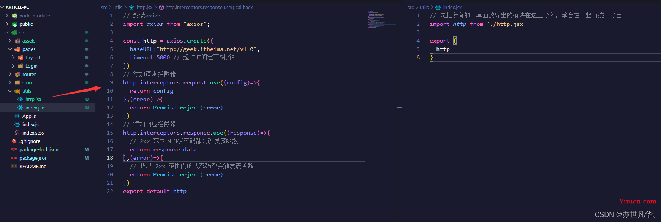
Task: Select index.jsx in the file tree
Action: pos(35,108)
